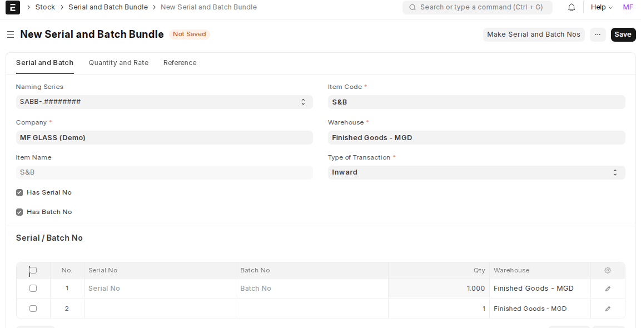641x328 pixels.
Task: Open the notifications bell
Action: (x=572, y=7)
